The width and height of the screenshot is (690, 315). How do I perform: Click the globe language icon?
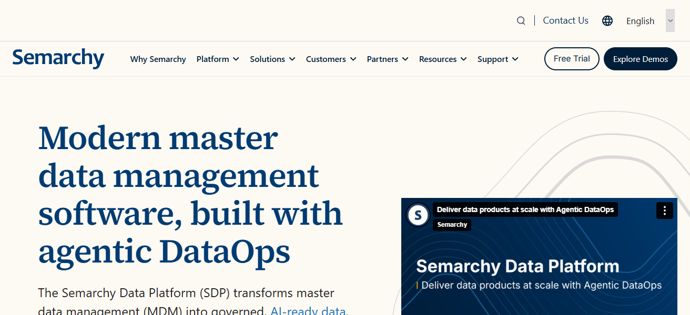(607, 21)
